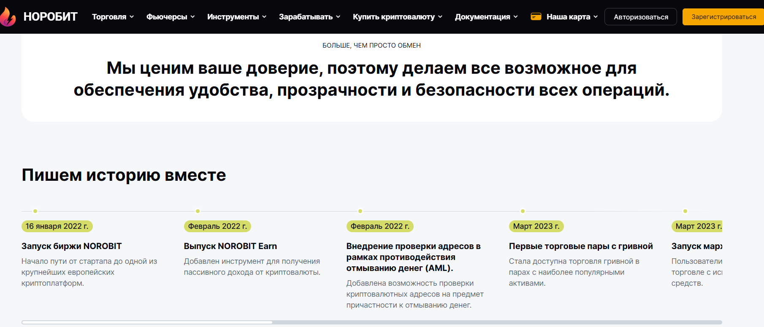Click the NOROBIT flame logo icon
This screenshot has height=327, width=764.
click(8, 17)
